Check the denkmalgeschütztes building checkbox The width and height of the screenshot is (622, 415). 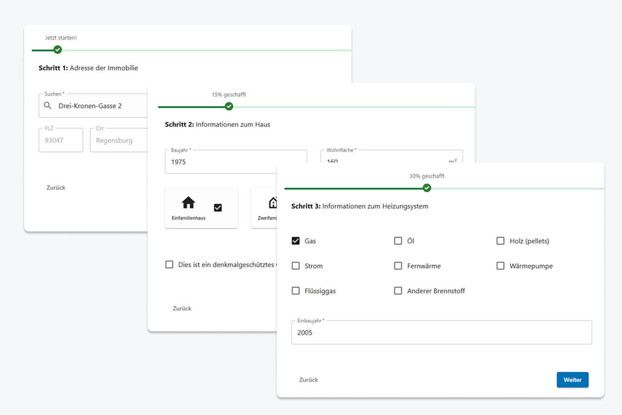click(169, 265)
